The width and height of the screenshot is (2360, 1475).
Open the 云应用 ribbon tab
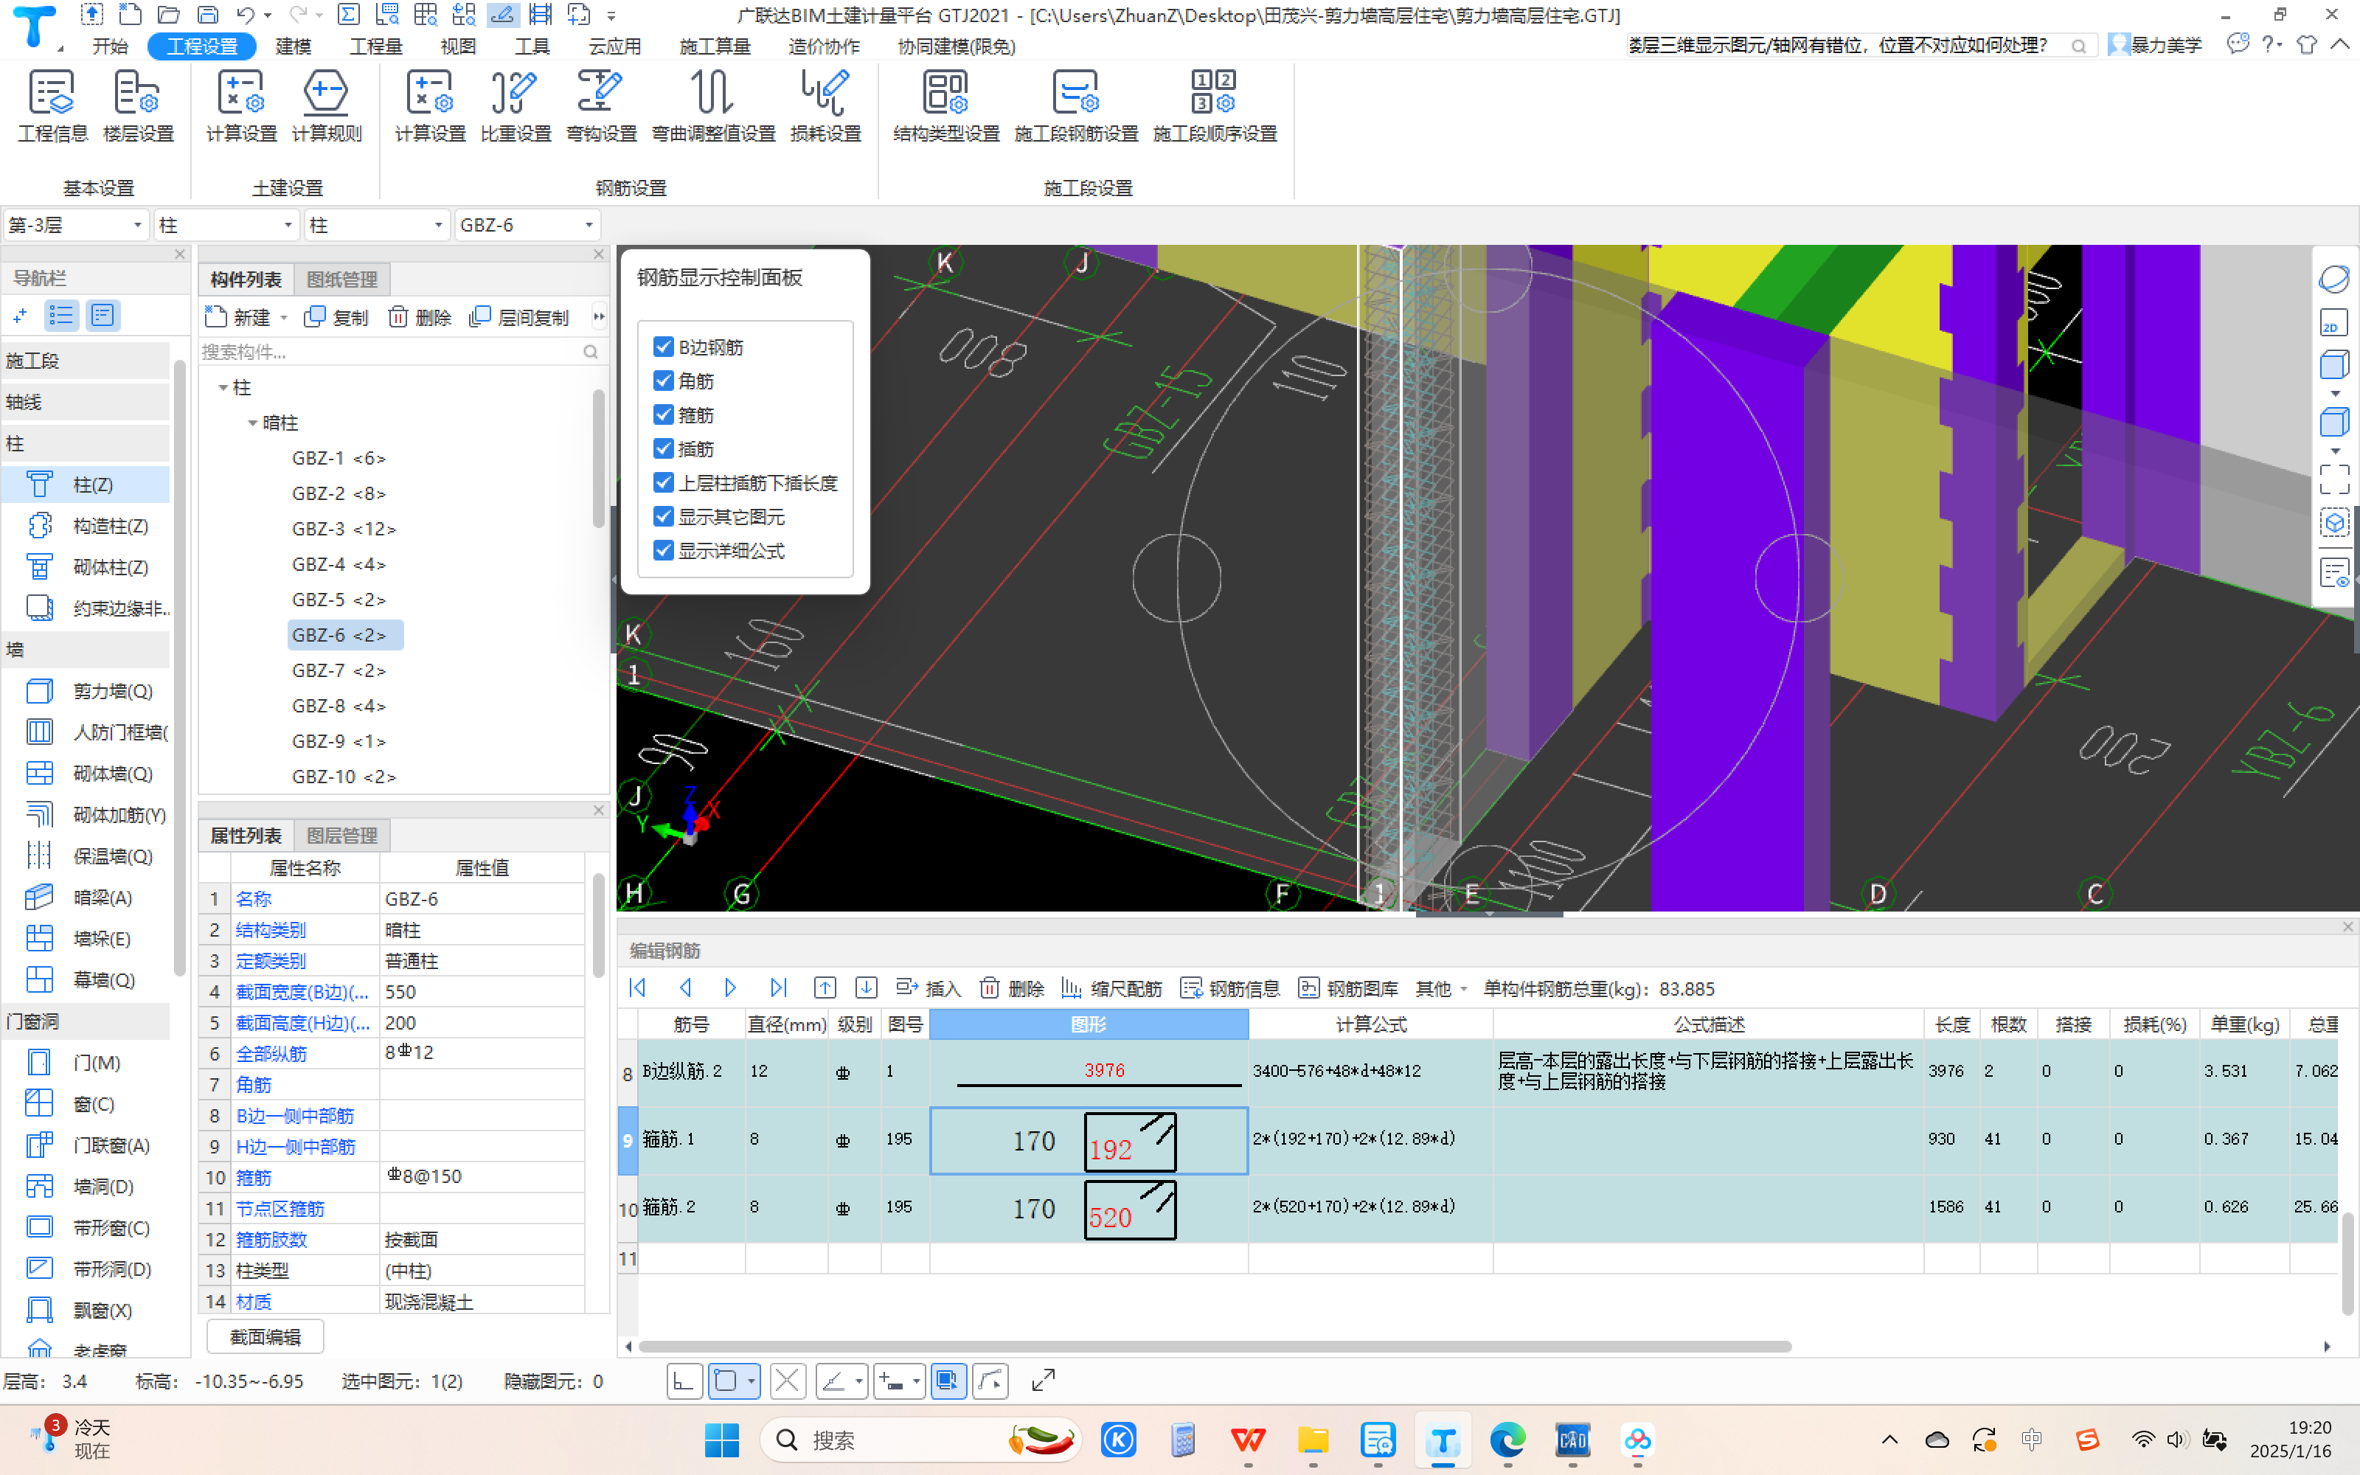click(x=614, y=46)
